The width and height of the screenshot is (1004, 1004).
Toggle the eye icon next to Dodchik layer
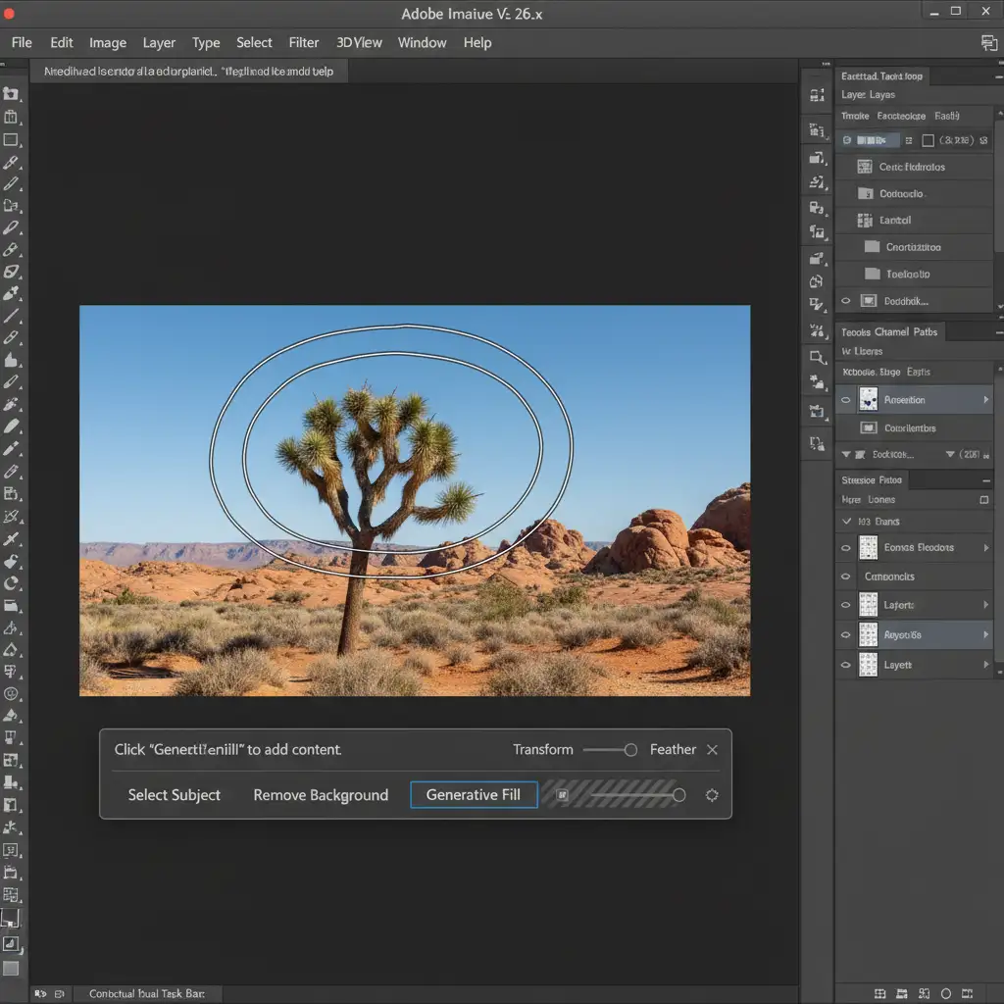[x=846, y=301]
